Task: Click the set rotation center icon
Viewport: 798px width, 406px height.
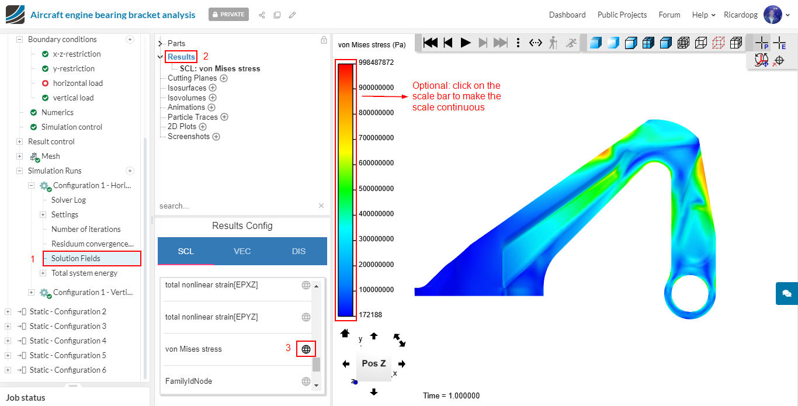Action: tap(761, 60)
